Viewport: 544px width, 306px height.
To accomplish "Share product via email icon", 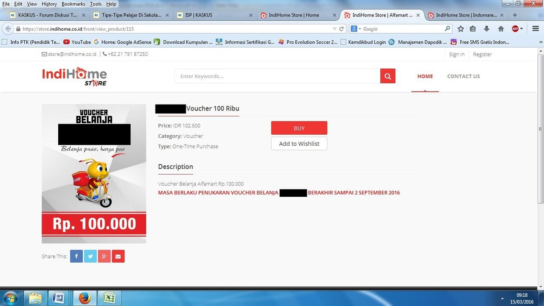I will (x=118, y=256).
